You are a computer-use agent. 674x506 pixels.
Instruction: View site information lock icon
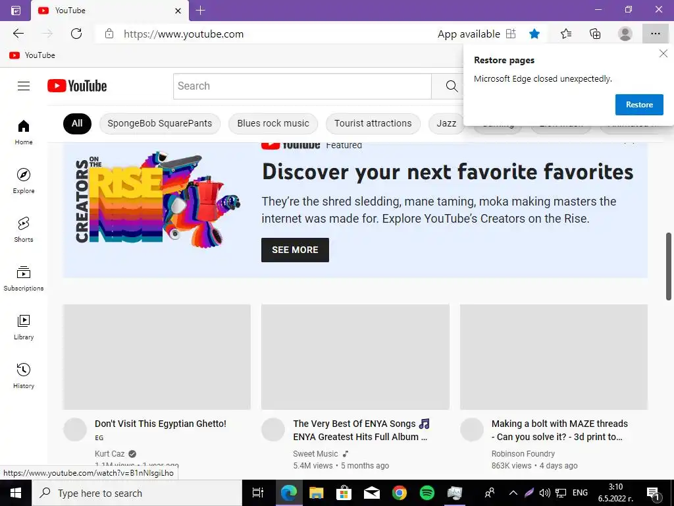click(x=109, y=34)
